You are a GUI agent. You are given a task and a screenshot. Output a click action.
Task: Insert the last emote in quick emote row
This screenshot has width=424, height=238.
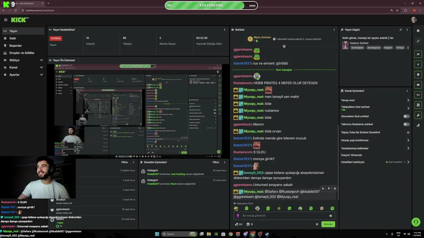332,208
